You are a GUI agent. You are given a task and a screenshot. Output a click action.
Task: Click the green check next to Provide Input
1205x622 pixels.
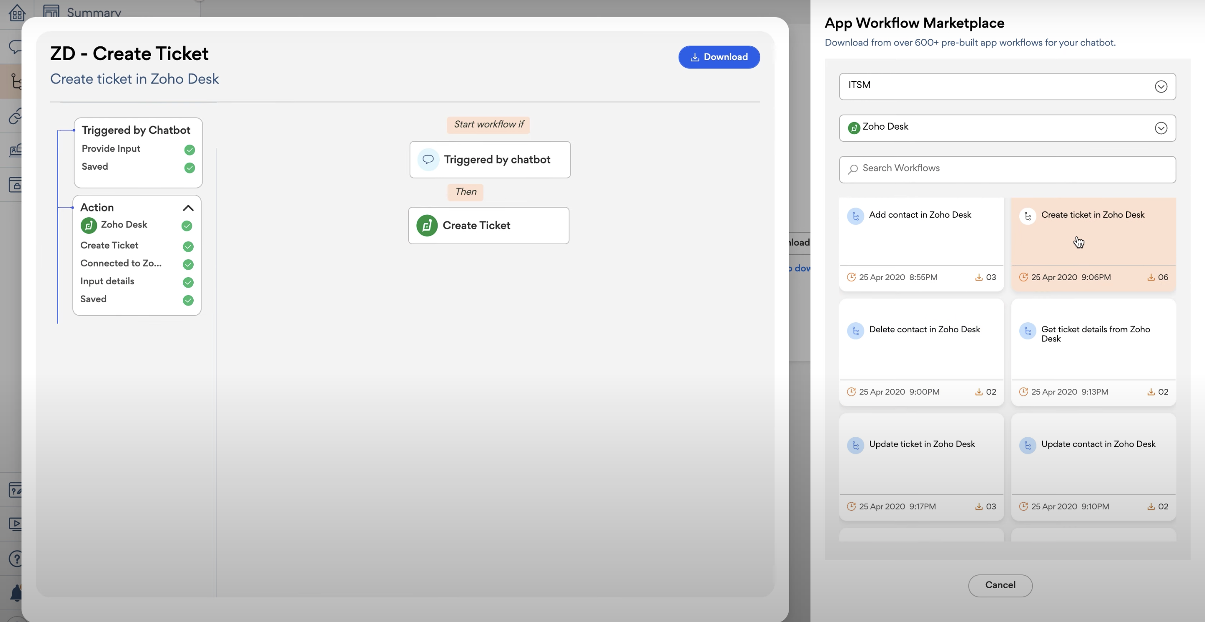coord(190,150)
